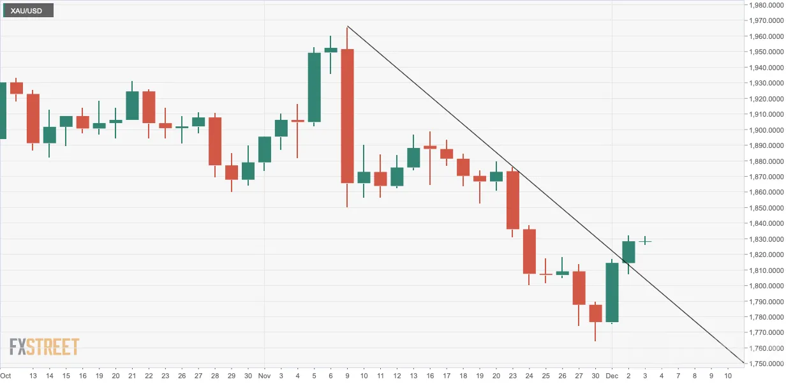This screenshot has height=384, width=793.
Task: Click the Nov label on the date axis
Action: [x=264, y=376]
